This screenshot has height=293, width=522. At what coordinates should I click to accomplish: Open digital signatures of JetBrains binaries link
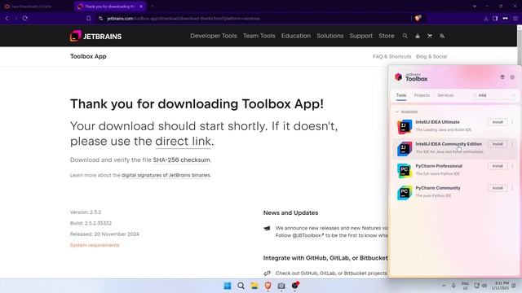coord(166,175)
